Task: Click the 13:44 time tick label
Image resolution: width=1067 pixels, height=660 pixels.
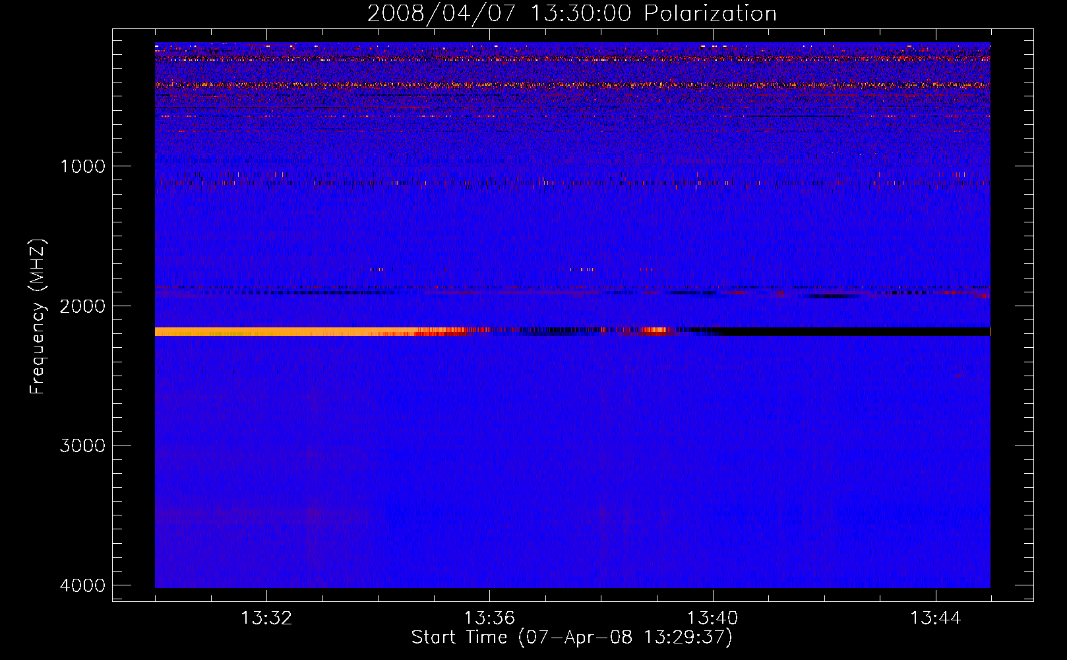Action: point(936,618)
